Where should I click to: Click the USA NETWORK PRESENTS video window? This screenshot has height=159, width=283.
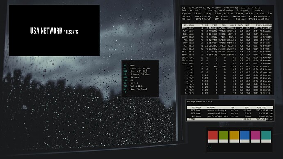tap(54, 30)
